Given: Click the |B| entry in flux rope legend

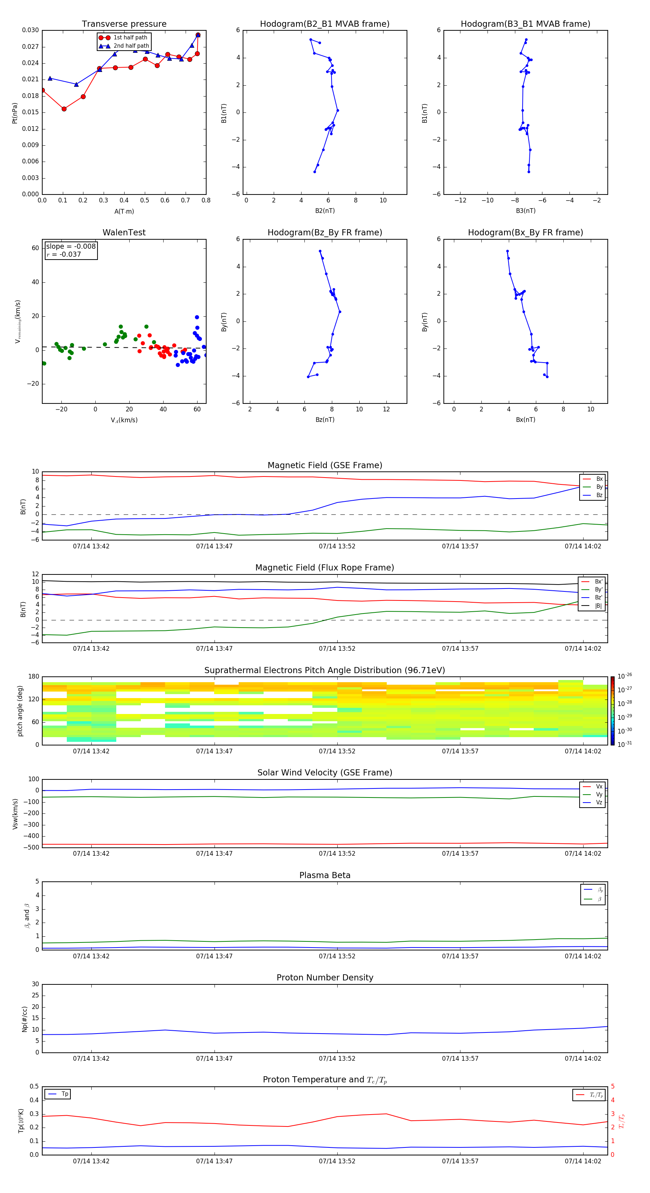Looking at the screenshot, I should coord(592,606).
